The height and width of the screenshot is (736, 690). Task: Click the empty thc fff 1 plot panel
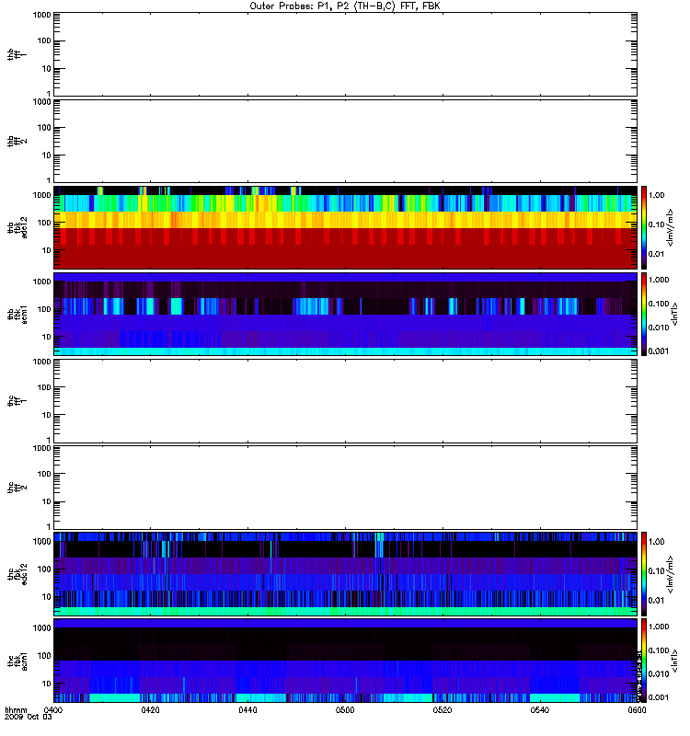(345, 401)
